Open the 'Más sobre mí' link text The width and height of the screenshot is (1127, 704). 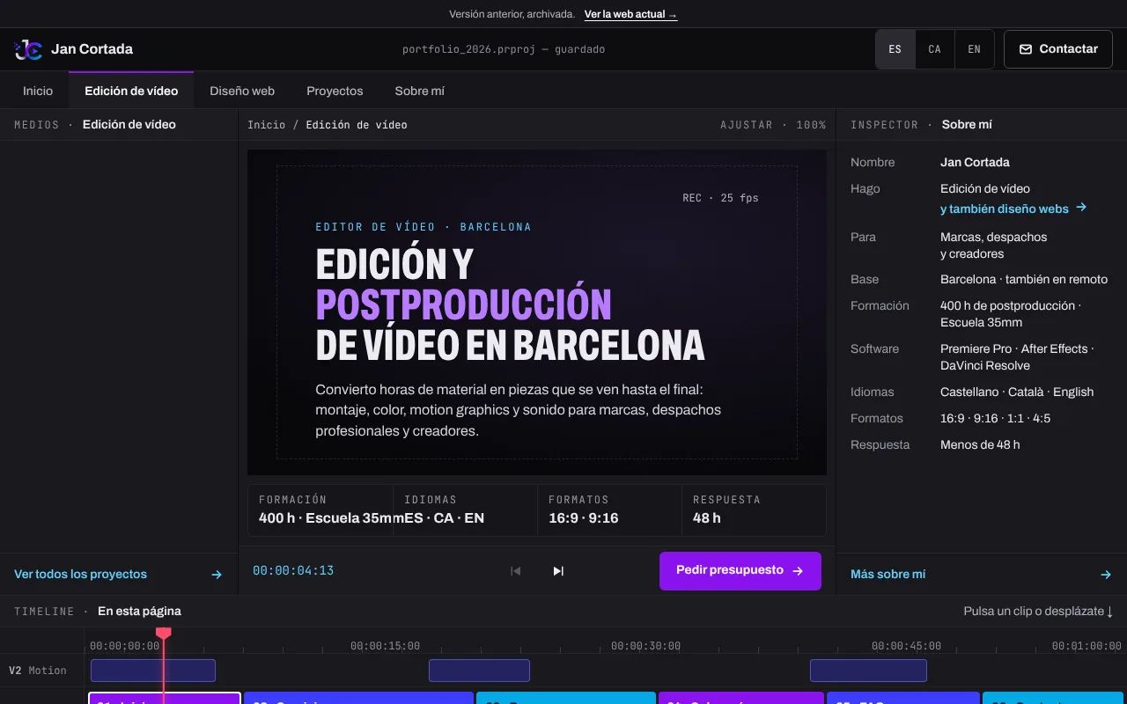pyautogui.click(x=888, y=575)
